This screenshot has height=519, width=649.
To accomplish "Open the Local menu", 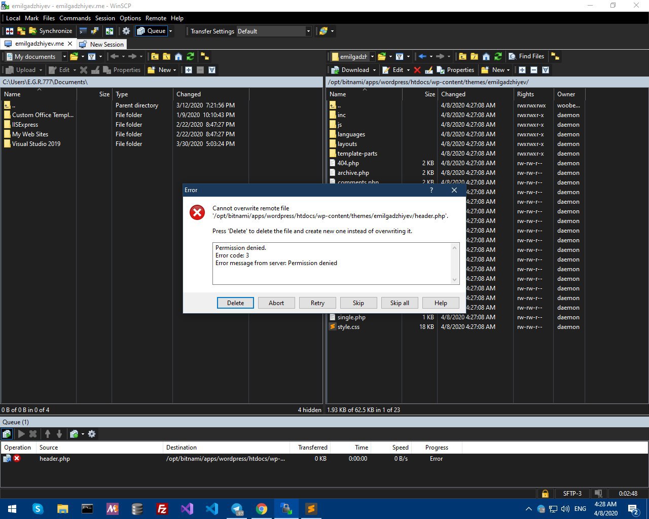I will coord(13,18).
